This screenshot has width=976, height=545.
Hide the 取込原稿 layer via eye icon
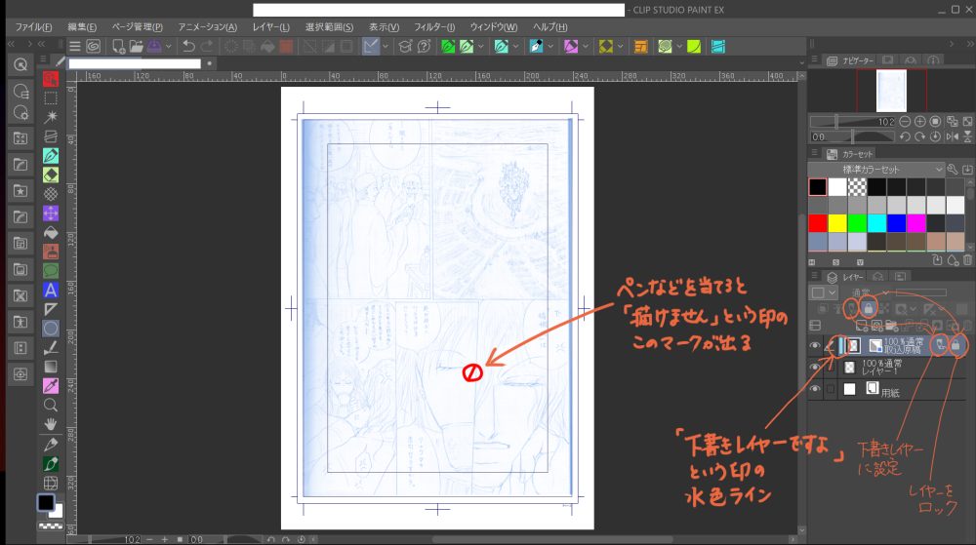point(816,345)
